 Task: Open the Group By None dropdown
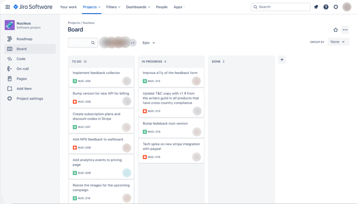(338, 42)
